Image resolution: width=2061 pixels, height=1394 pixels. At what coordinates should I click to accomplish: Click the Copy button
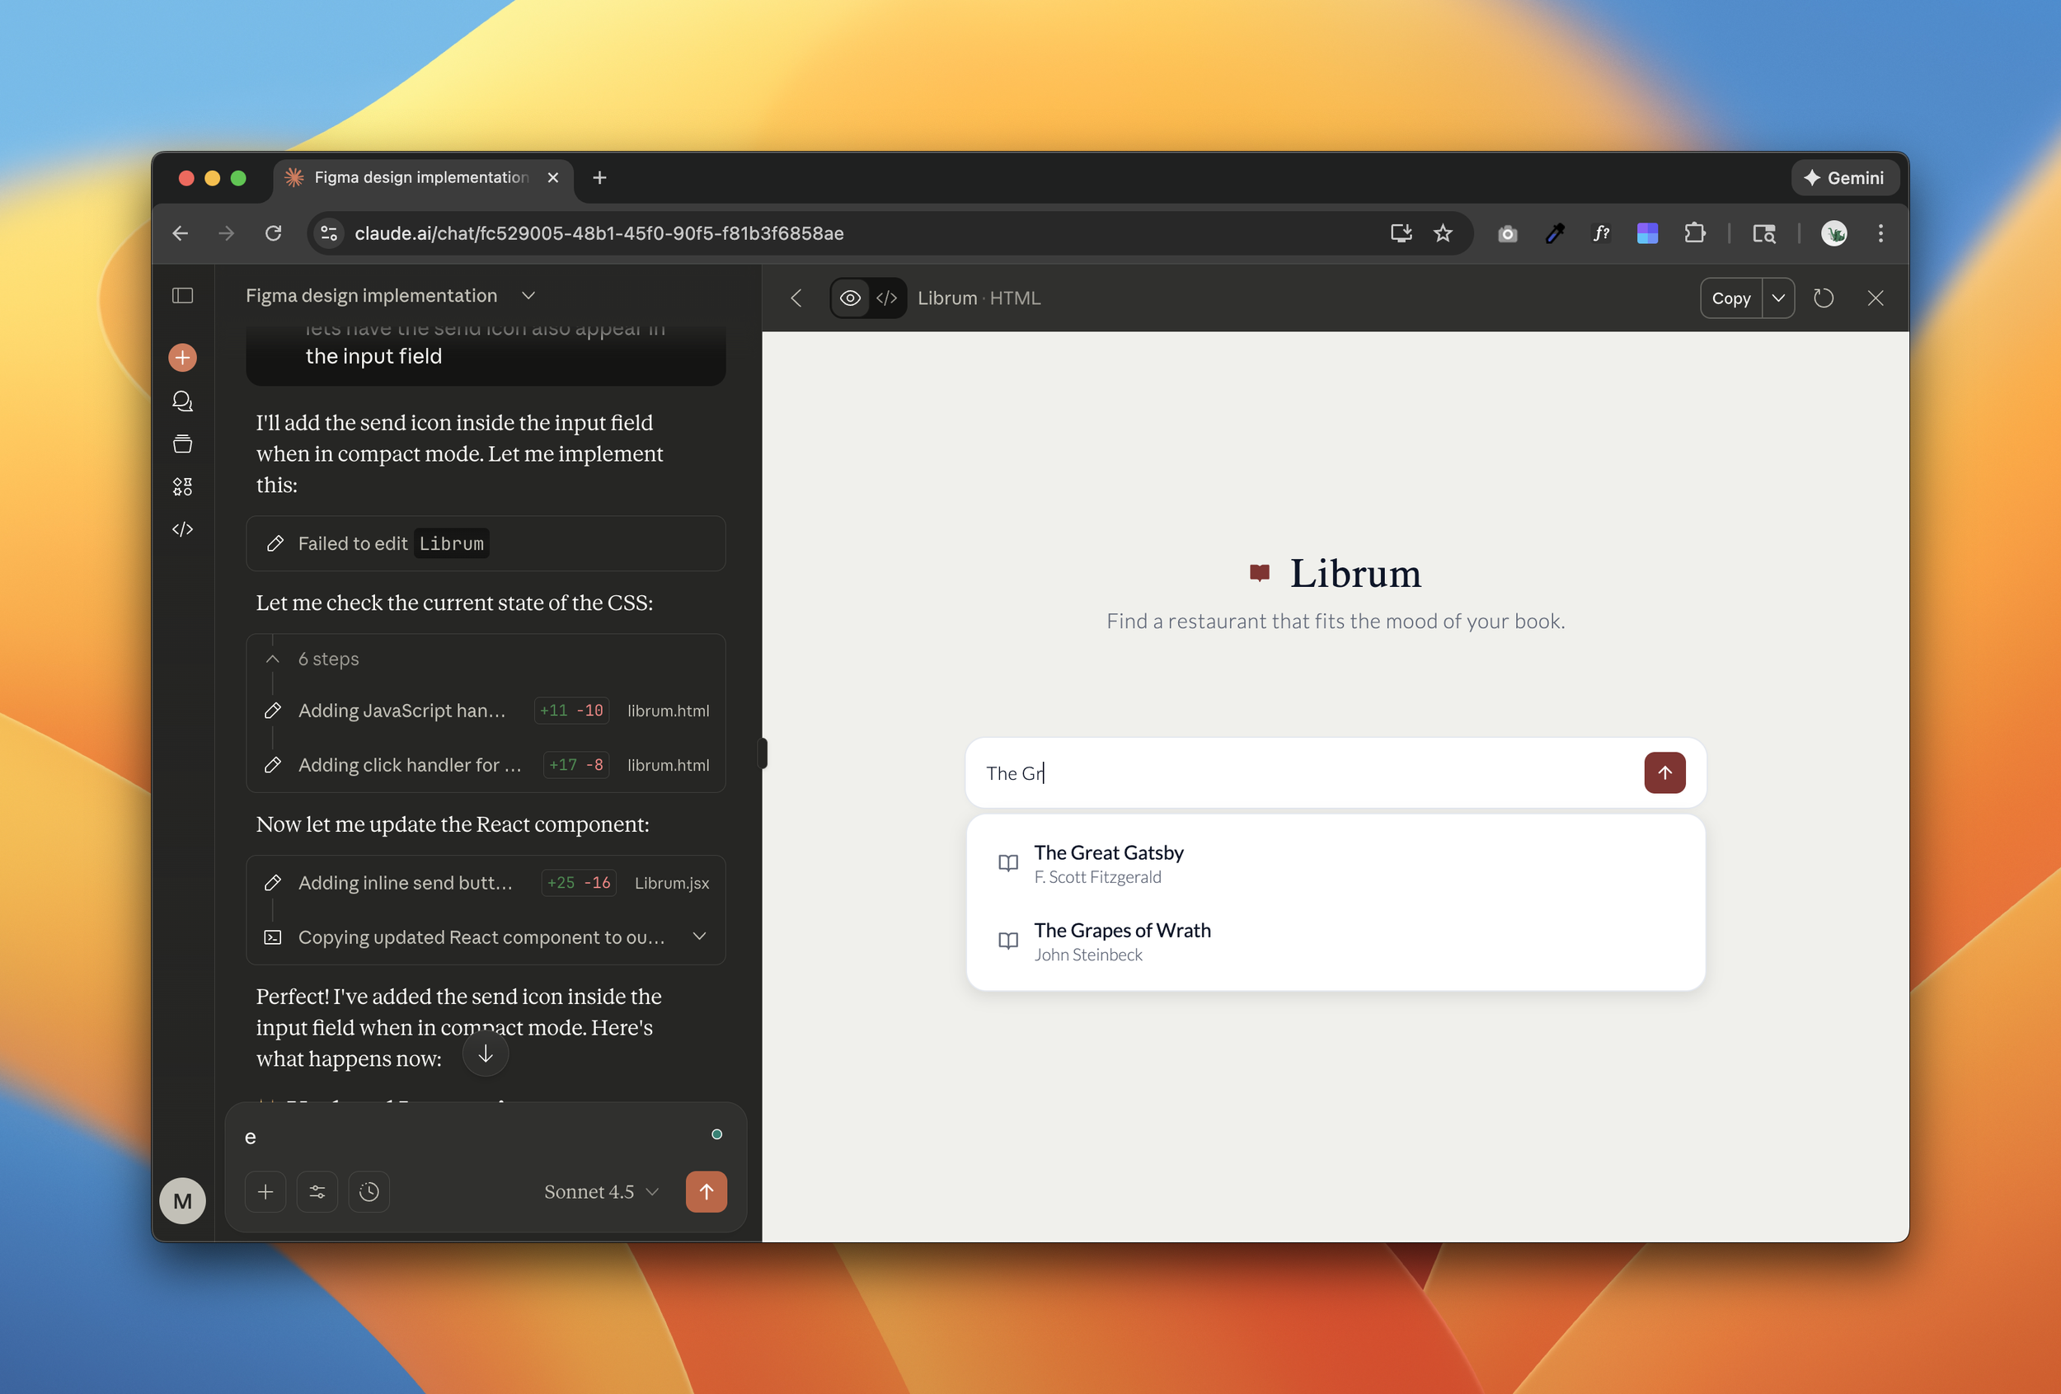tap(1730, 298)
